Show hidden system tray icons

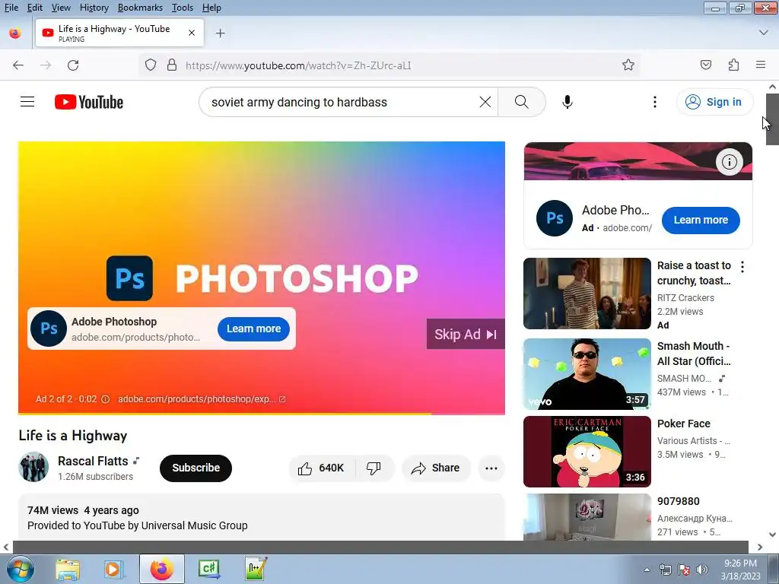[x=647, y=570]
